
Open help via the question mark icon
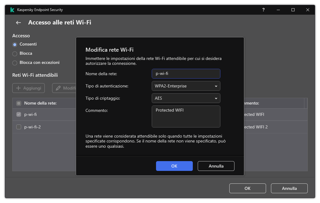pos(263,10)
